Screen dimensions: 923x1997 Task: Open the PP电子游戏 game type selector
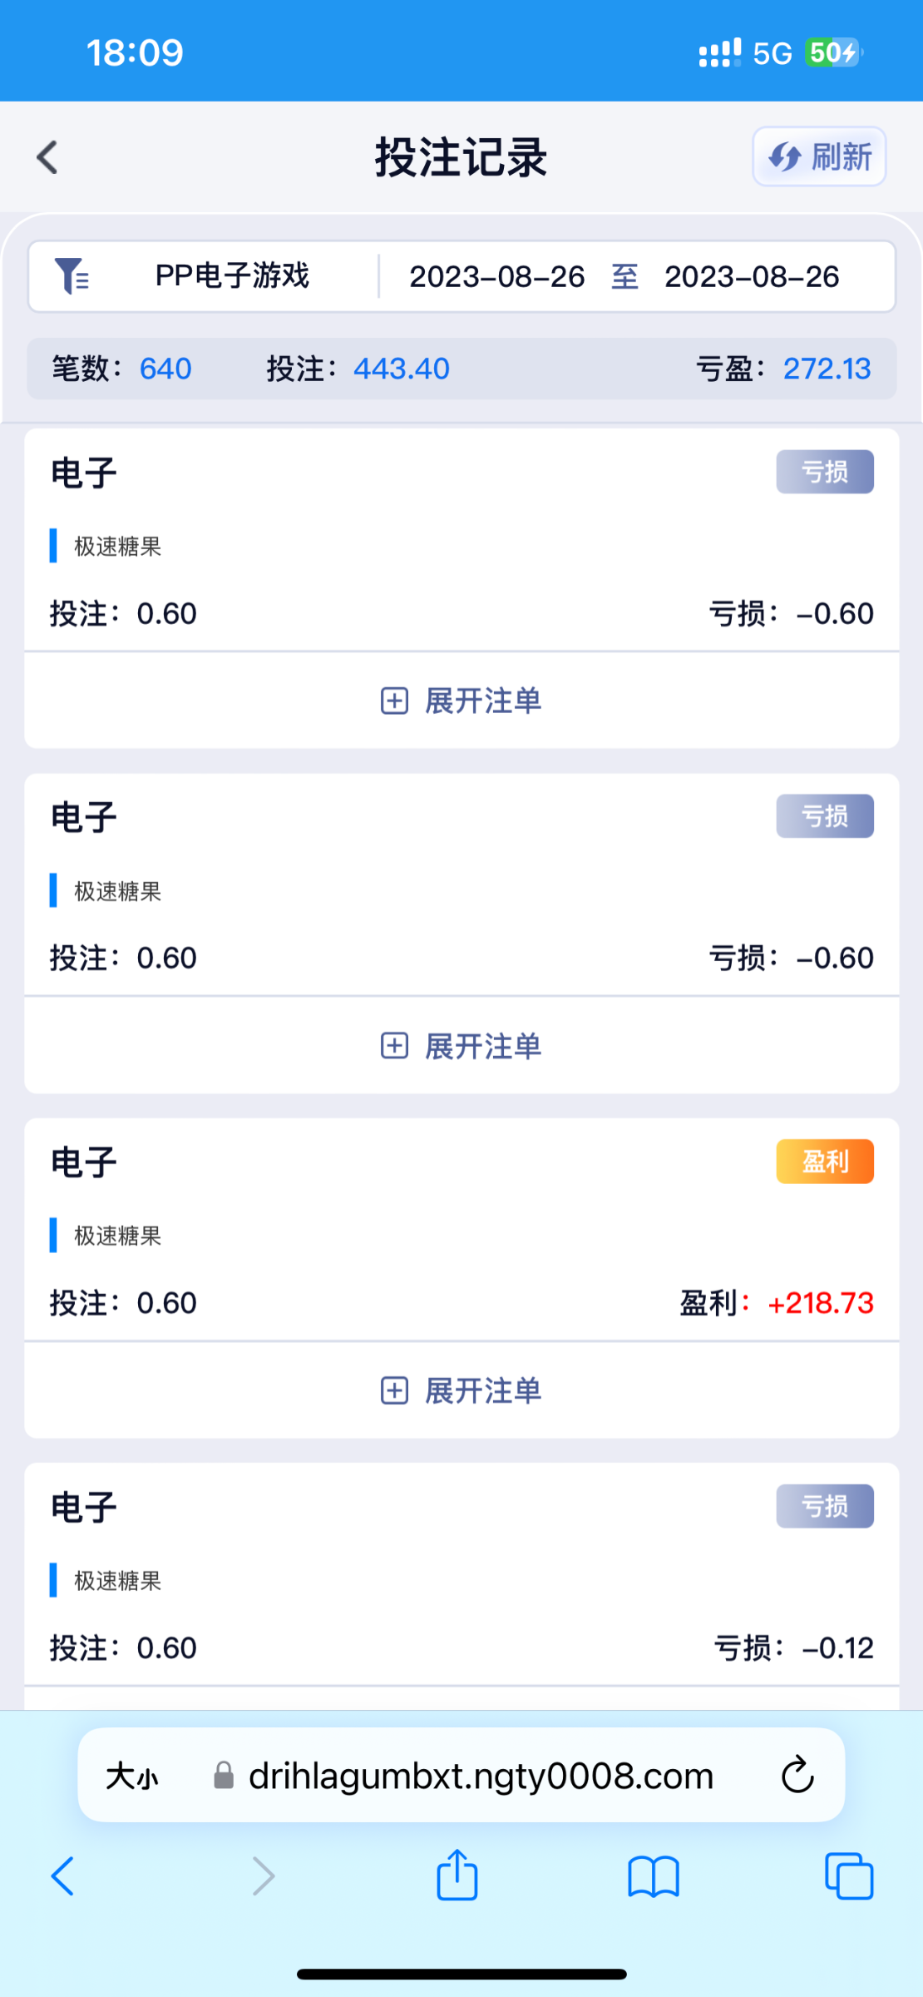[x=232, y=276]
